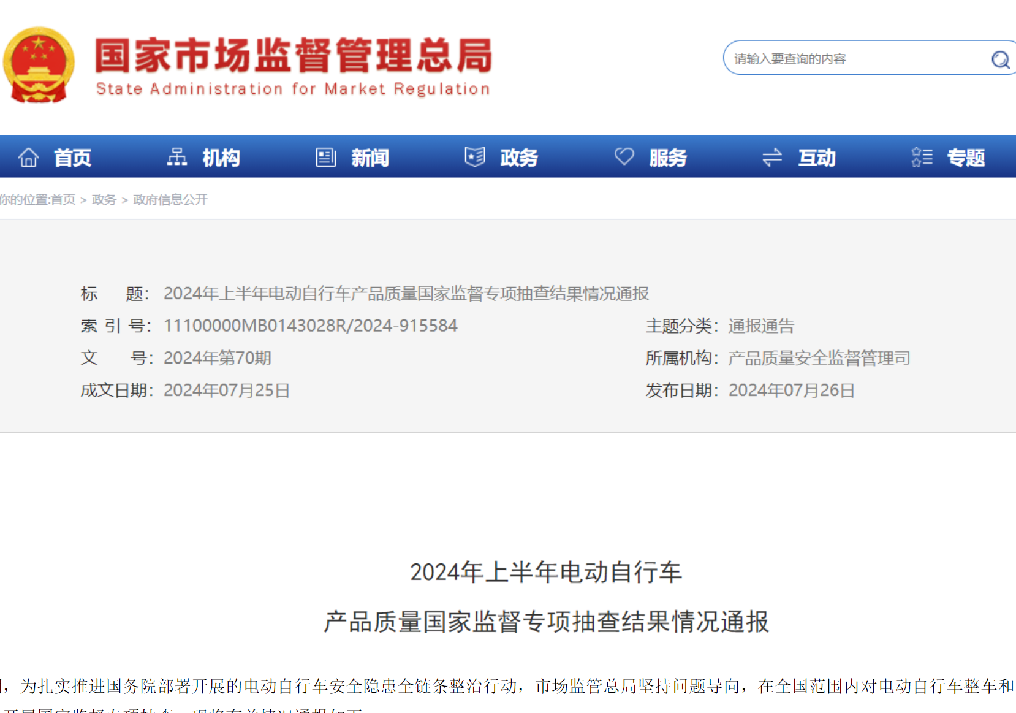The image size is (1016, 713).
Task: Click the national emblem logo
Action: point(39,64)
